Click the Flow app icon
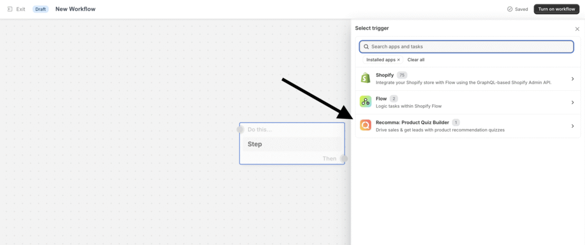Screen dimensions: 585x245 (366, 102)
